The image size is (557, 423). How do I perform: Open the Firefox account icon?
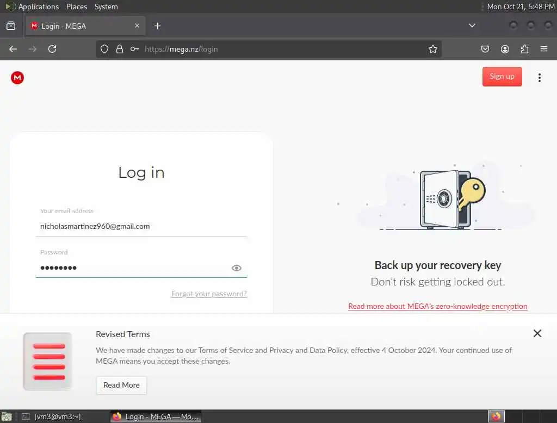pos(505,49)
